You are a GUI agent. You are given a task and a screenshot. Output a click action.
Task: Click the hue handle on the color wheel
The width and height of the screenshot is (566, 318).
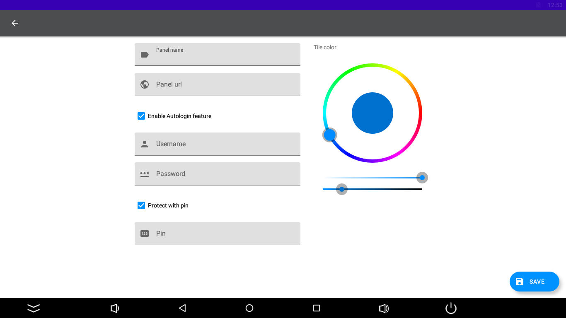(330, 135)
